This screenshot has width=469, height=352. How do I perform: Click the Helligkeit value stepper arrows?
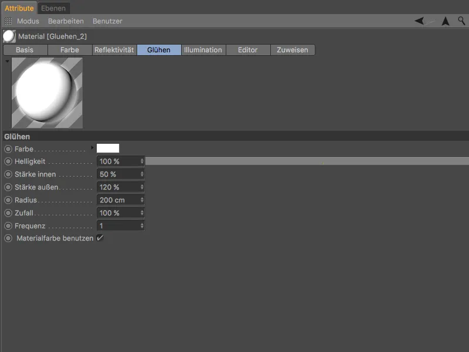142,161
